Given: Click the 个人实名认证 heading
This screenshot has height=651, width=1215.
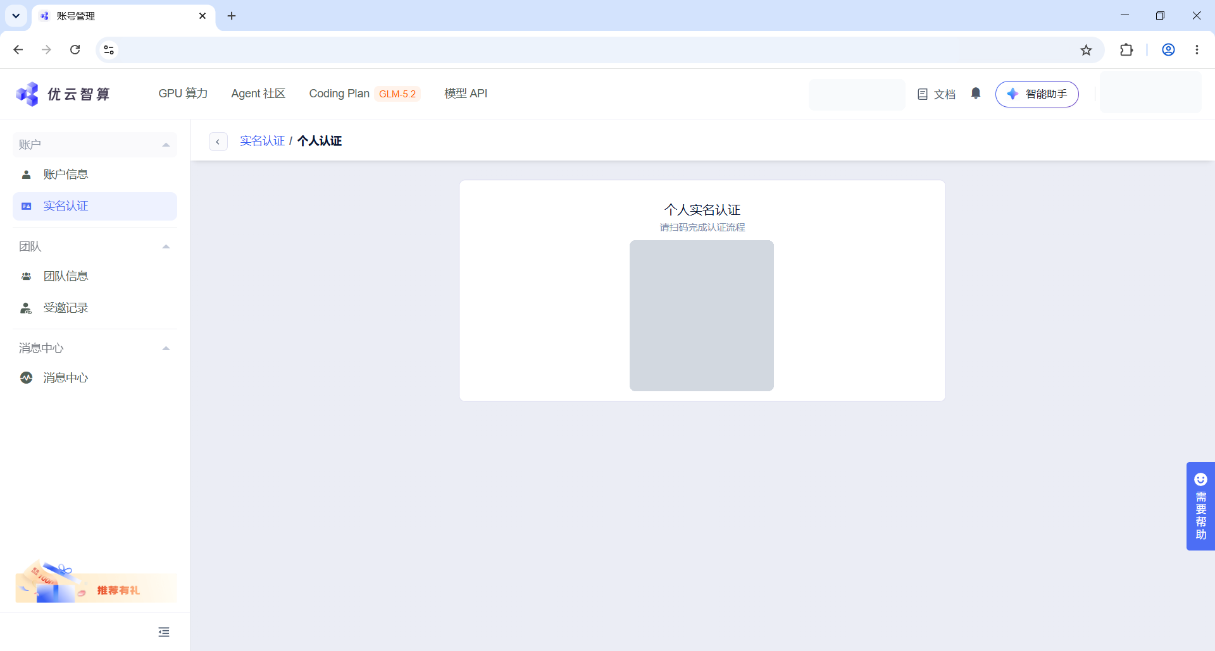Looking at the screenshot, I should tap(702, 210).
